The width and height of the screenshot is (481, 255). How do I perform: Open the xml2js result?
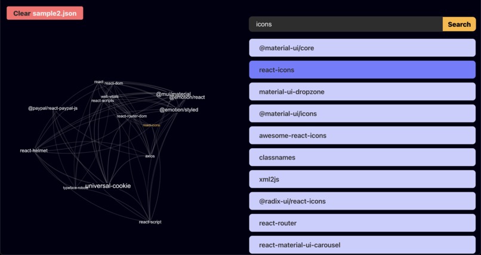coord(362,179)
